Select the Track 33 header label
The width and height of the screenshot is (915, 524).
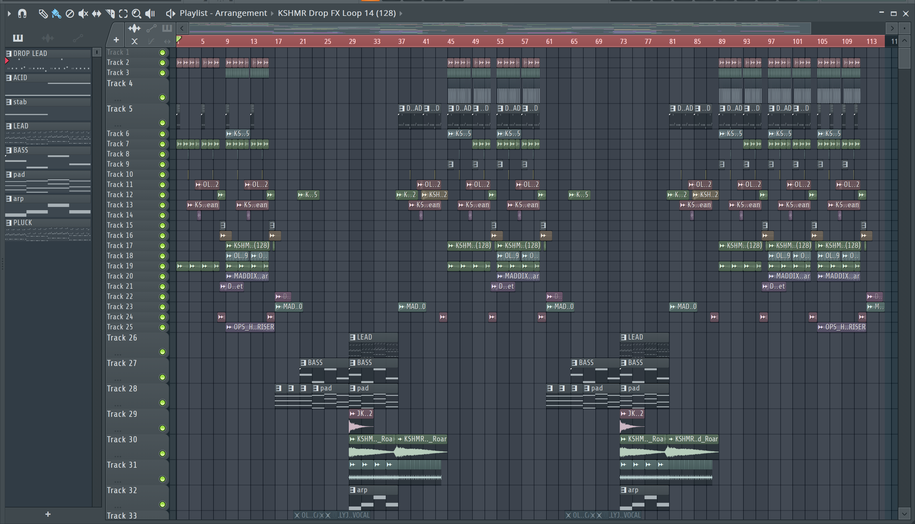coord(122,516)
